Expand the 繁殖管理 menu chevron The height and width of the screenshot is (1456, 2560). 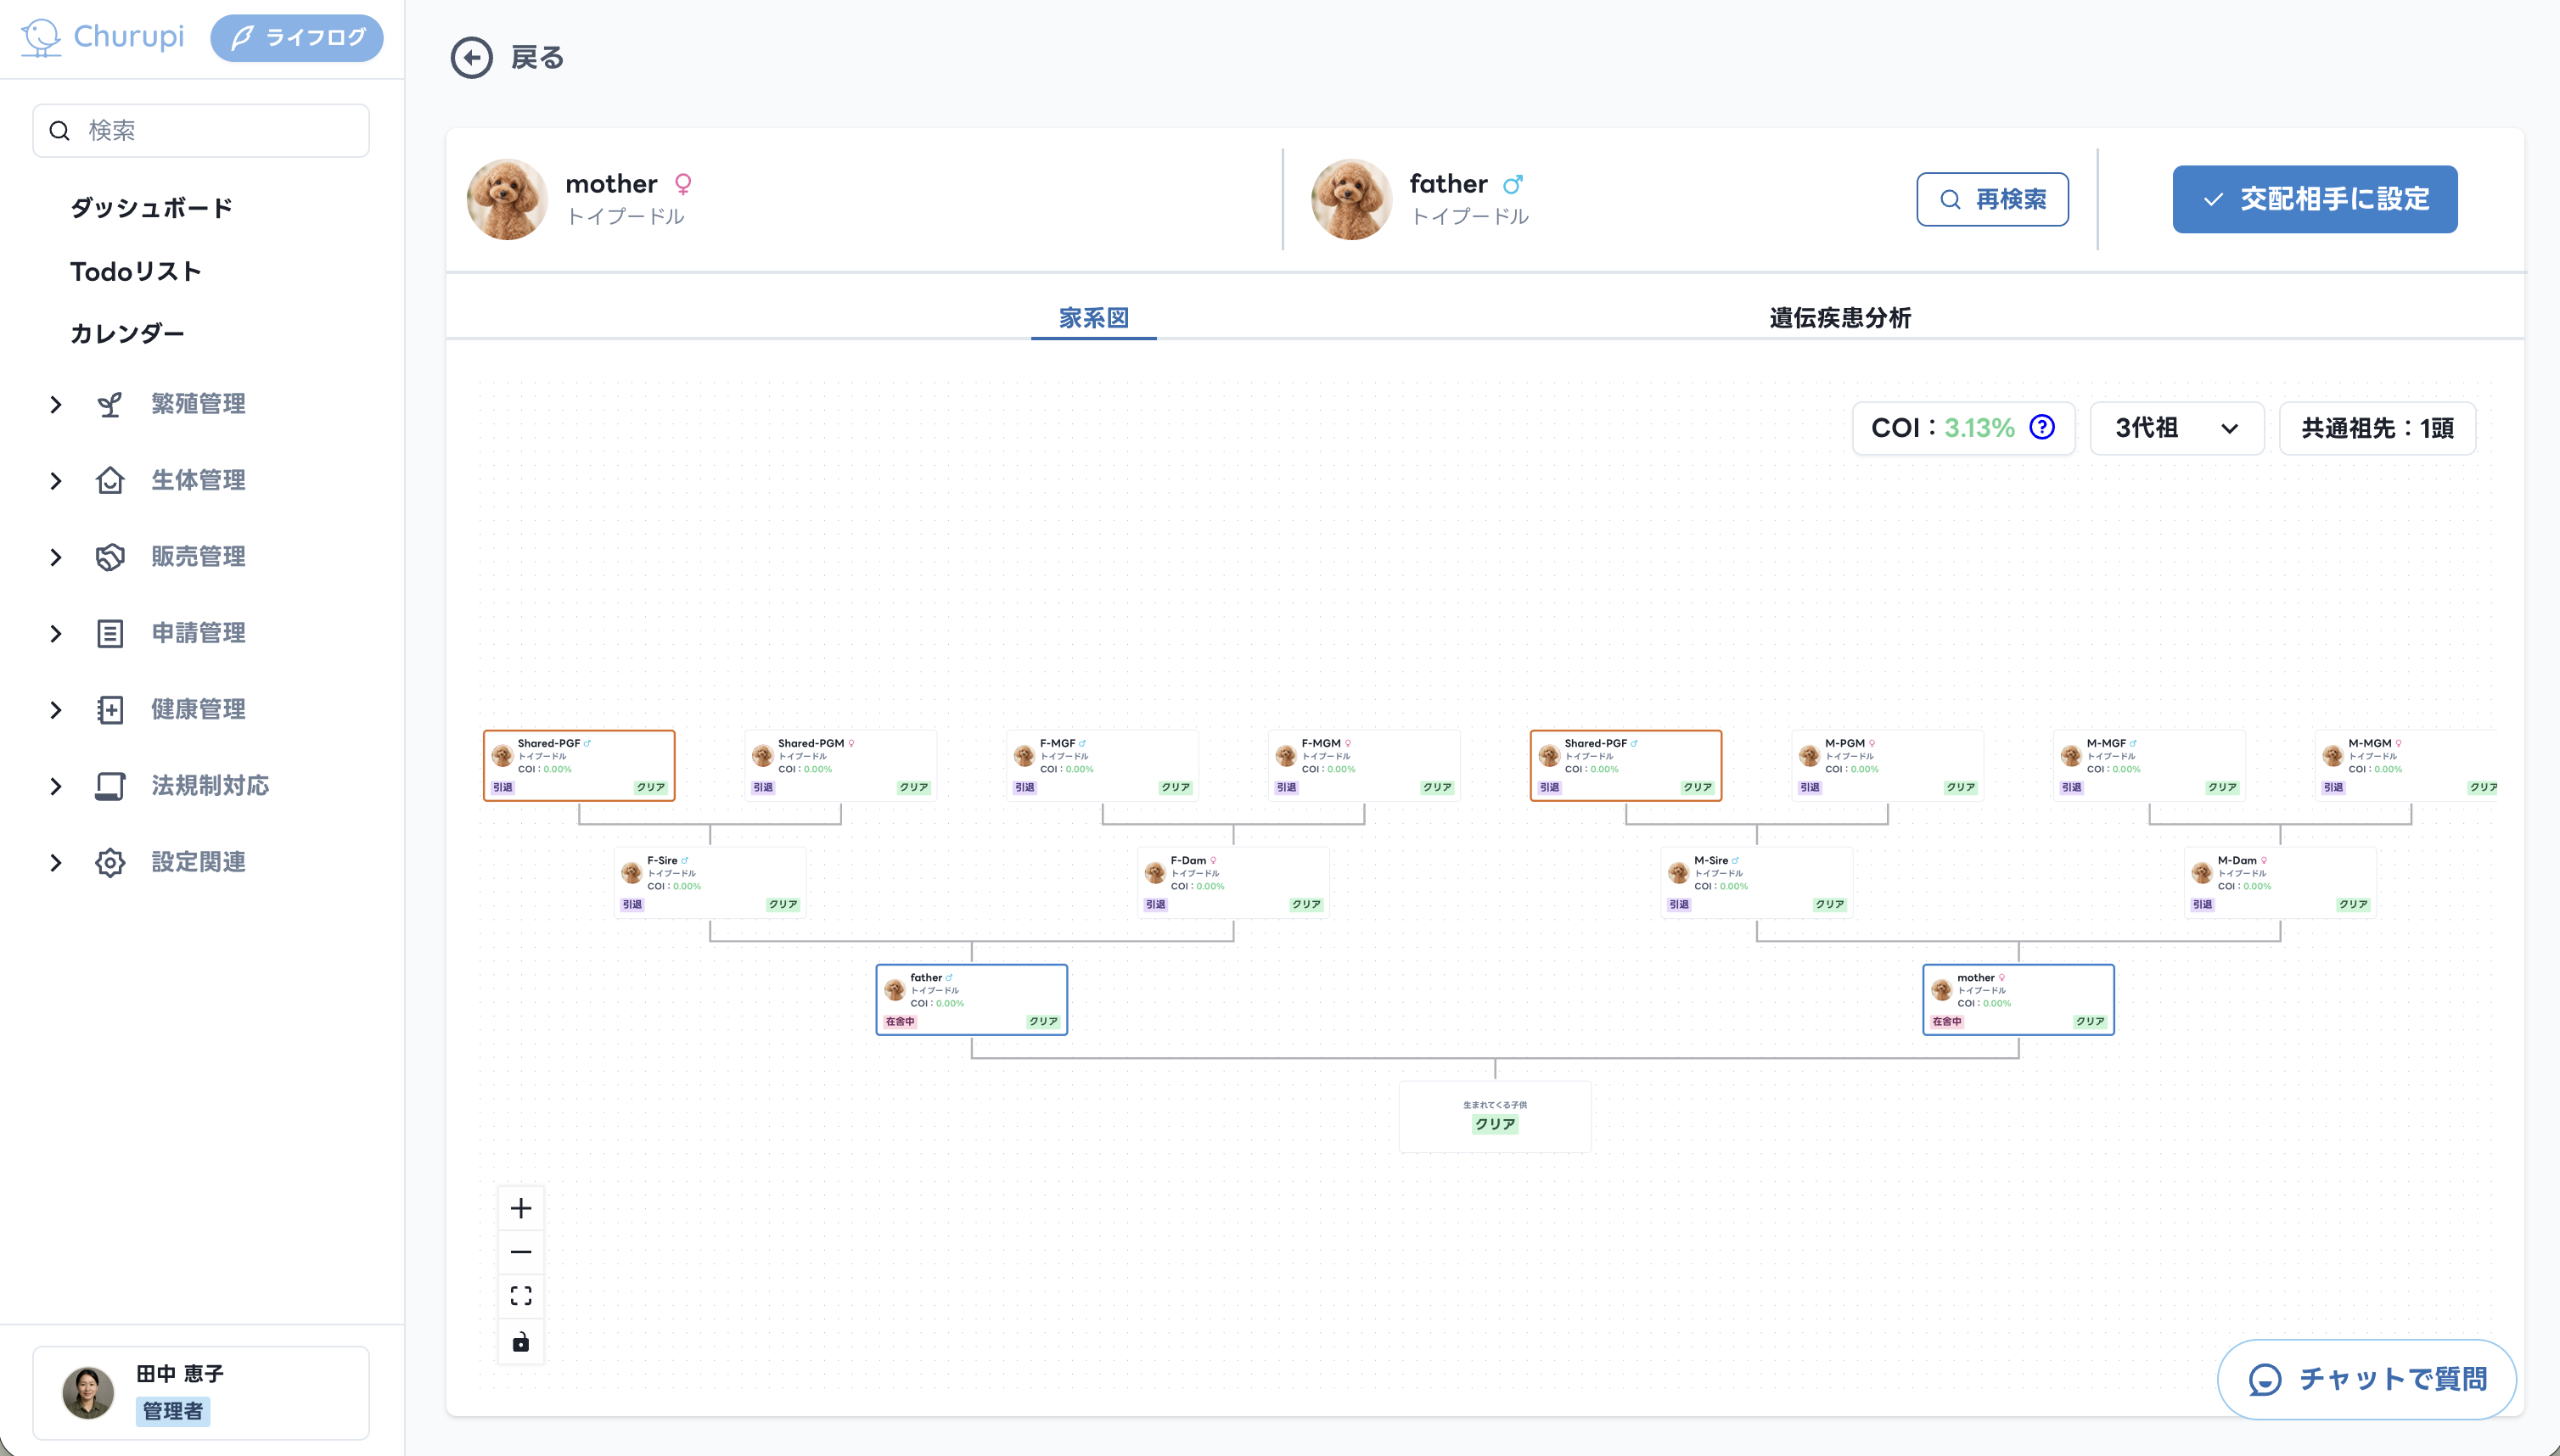(x=56, y=404)
